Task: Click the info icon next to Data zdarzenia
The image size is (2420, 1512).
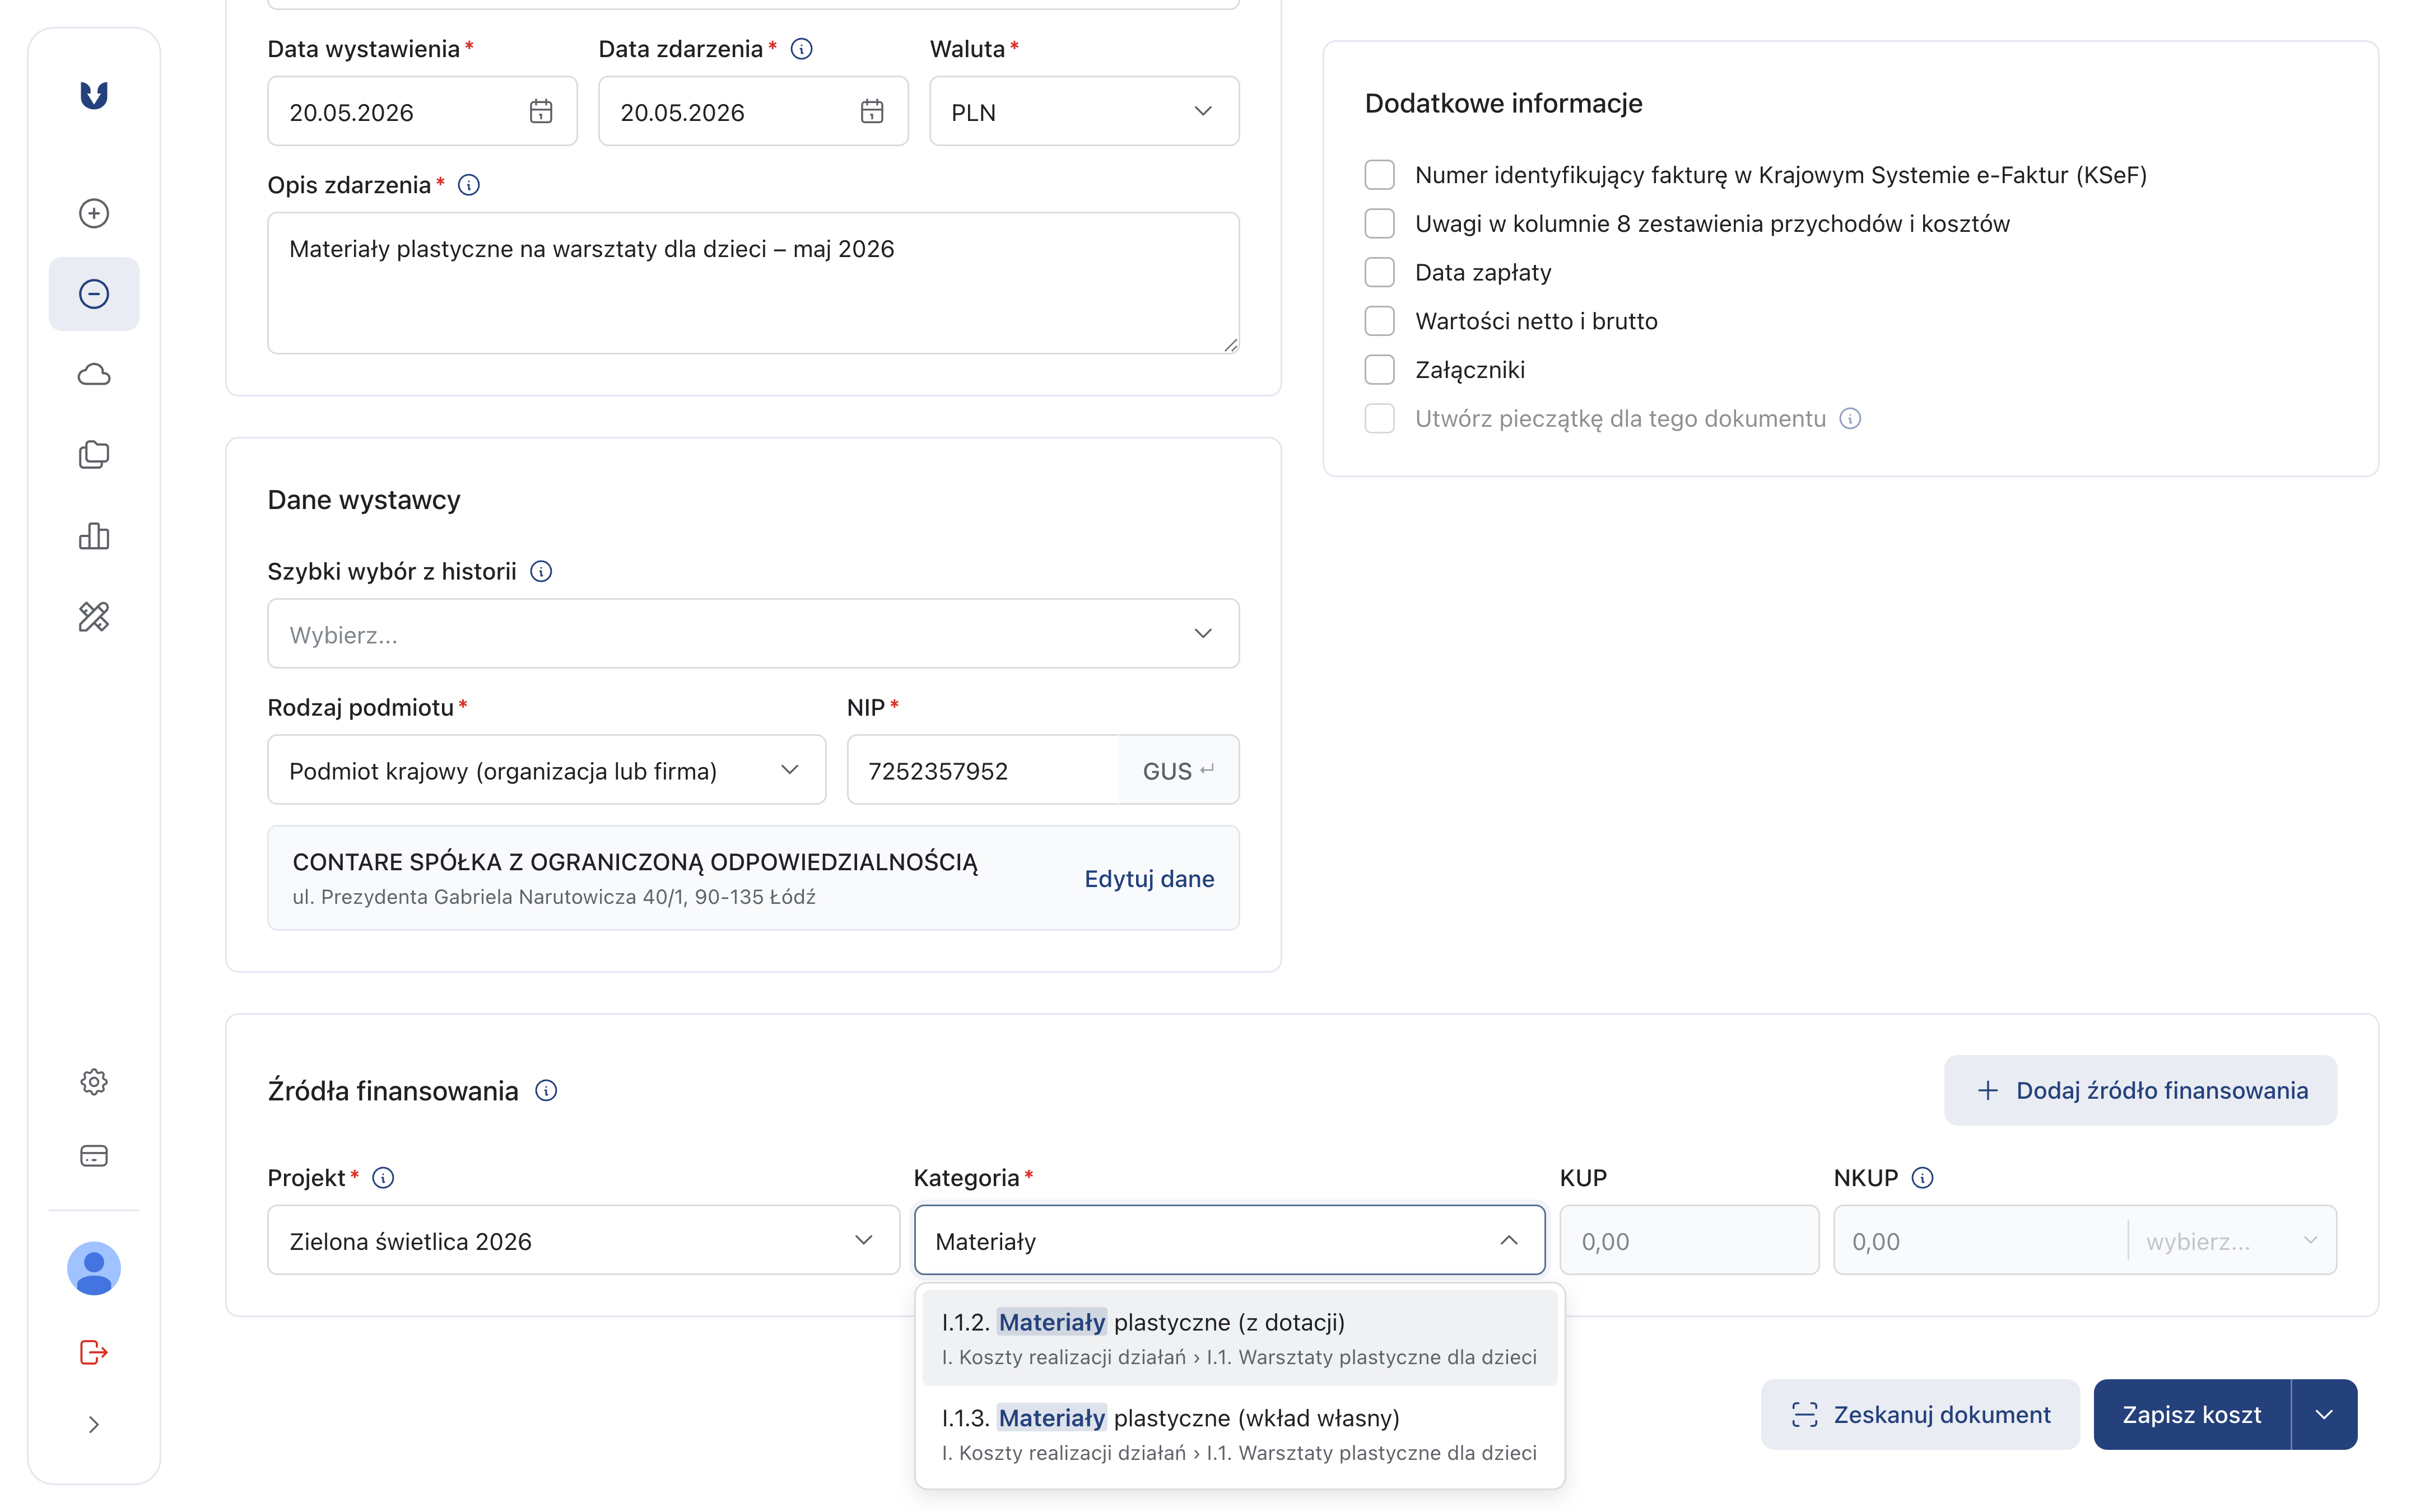Action: [802, 48]
